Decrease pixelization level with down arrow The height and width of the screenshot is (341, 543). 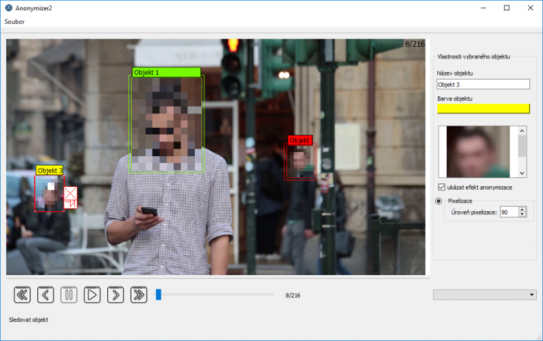pyautogui.click(x=522, y=215)
